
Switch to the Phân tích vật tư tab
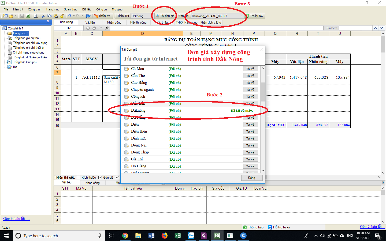(x=211, y=22)
